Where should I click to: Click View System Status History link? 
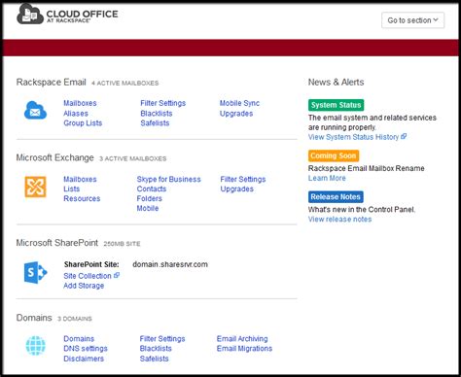tap(353, 137)
